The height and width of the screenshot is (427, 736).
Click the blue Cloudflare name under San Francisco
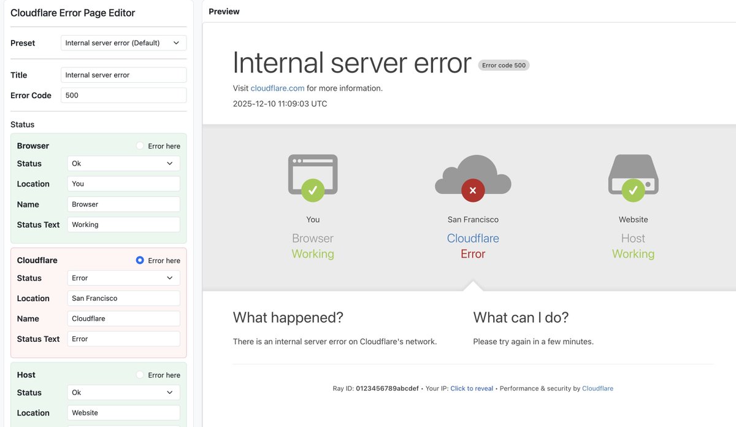click(x=473, y=238)
